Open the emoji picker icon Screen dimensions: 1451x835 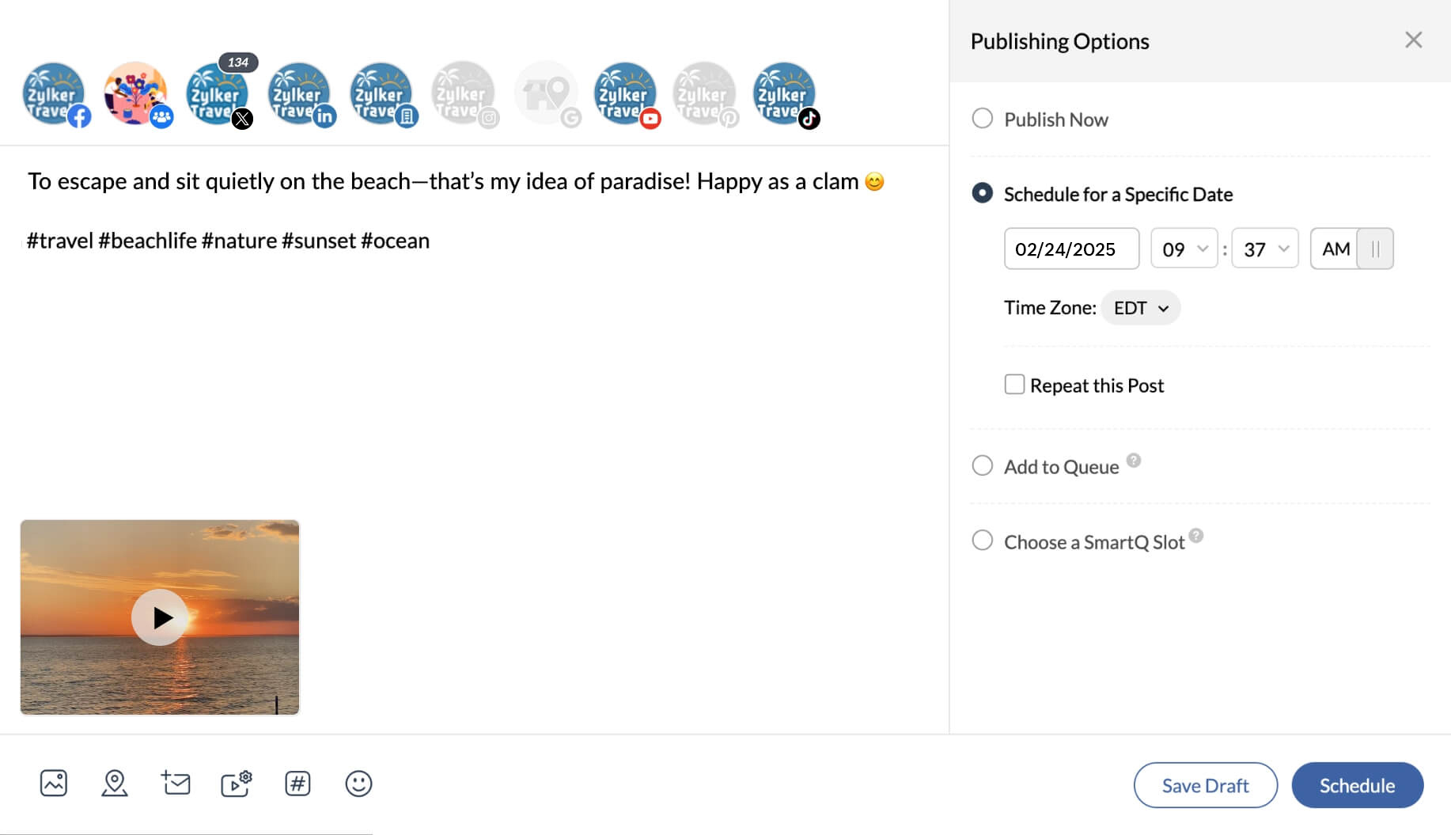(358, 784)
